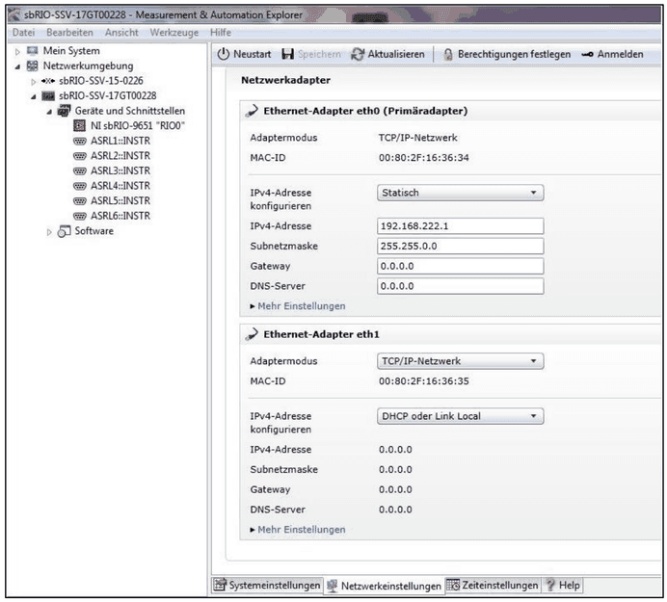Viewport: 667px width, 602px height.
Task: Collapse the sbRIO-SSV-17GT00228 tree node
Action: 33,97
